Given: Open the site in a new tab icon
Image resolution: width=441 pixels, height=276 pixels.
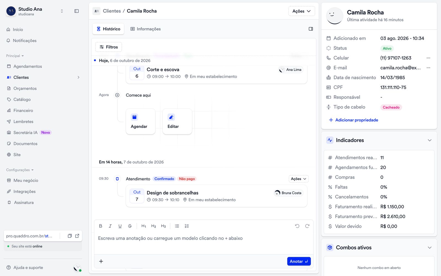Looking at the screenshot, I should coord(77,236).
